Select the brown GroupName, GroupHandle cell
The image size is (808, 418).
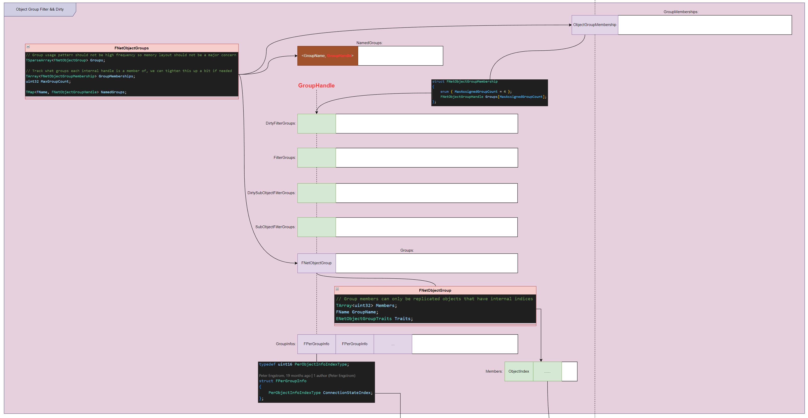[327, 56]
